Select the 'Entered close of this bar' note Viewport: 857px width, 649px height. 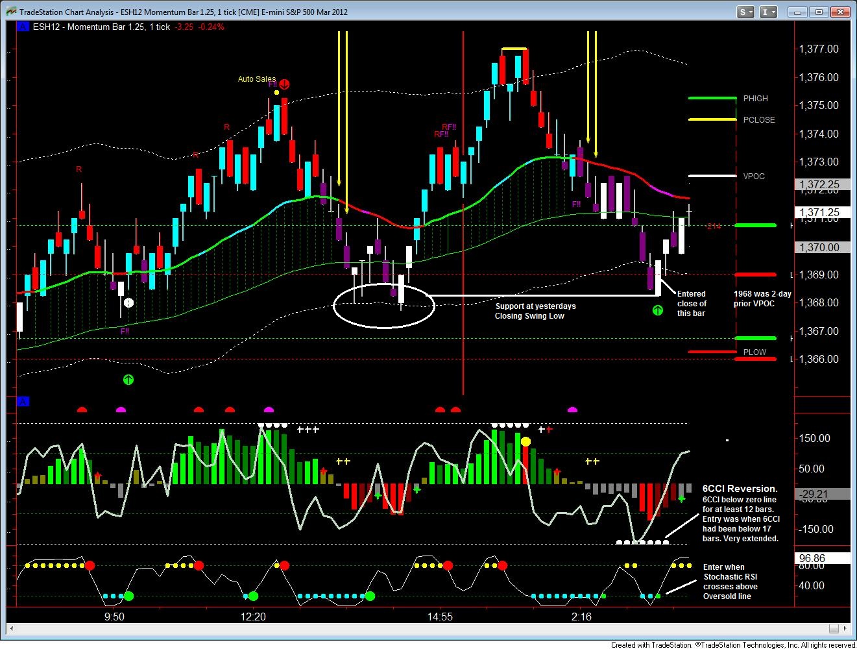692,304
